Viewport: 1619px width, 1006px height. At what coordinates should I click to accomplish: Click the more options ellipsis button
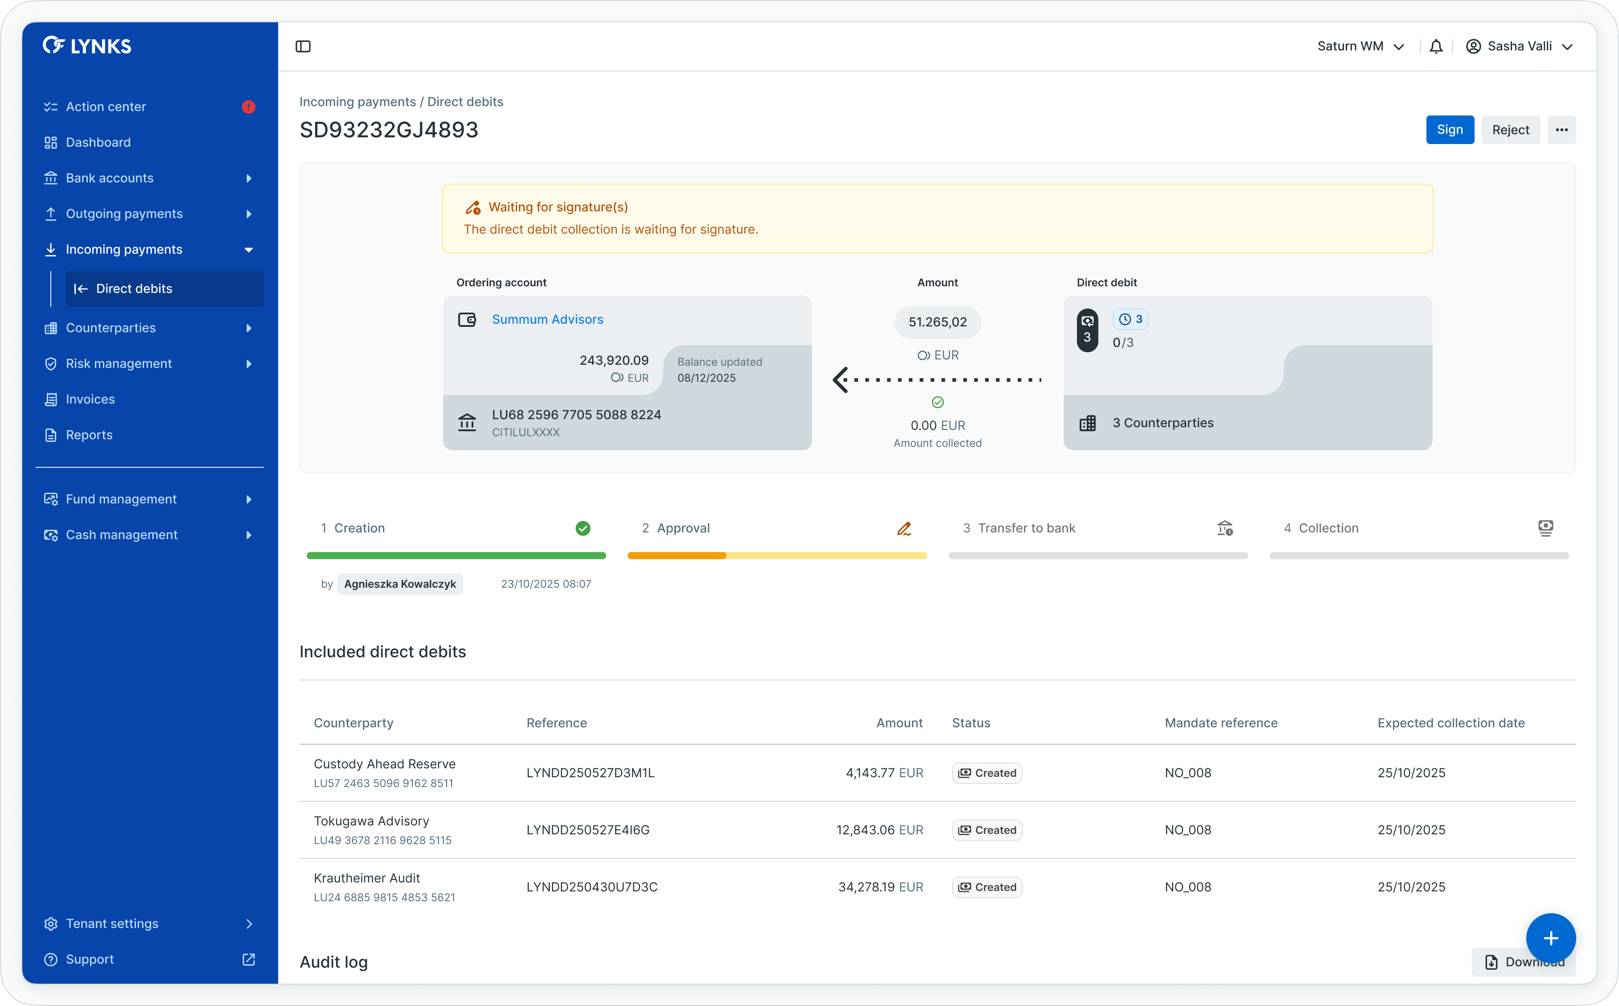coord(1561,130)
